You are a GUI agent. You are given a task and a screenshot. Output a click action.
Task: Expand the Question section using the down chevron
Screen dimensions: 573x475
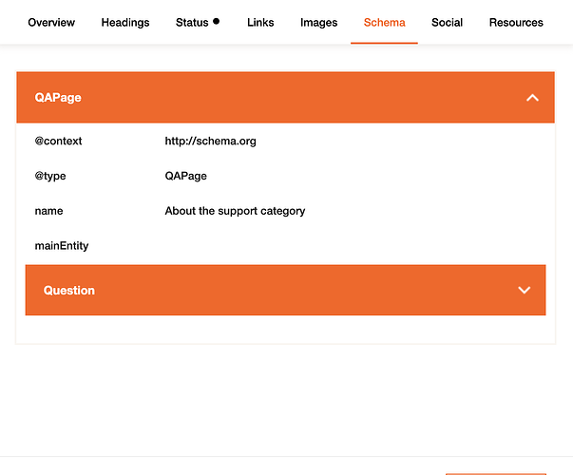524,290
